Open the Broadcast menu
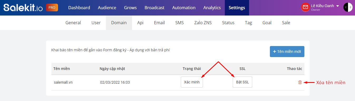Screen dimensions: 355x101 pos(154,8)
